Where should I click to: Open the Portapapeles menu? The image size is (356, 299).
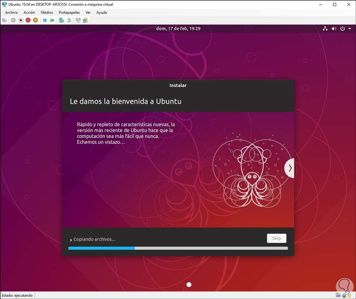pos(69,13)
